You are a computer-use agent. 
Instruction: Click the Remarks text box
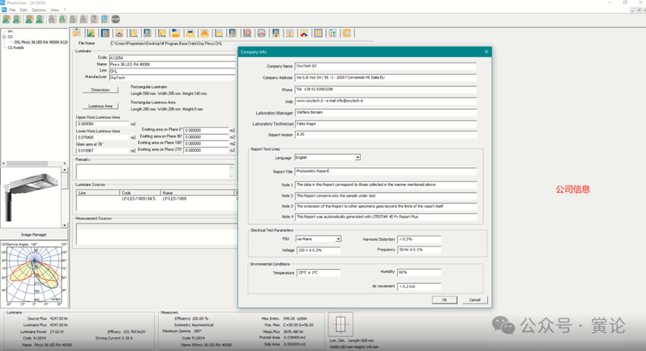[x=156, y=172]
